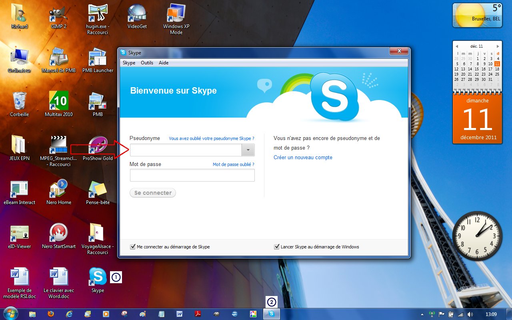Screen dimensions: 512x320
Task: Select Exemple de modèle RSI.doc file
Action: 20,284
